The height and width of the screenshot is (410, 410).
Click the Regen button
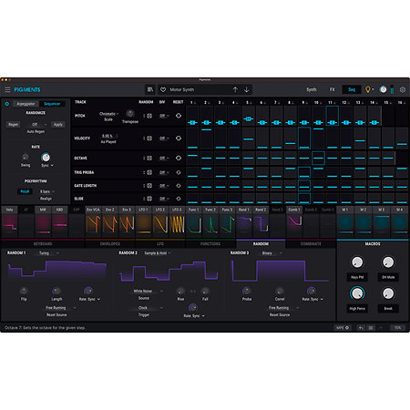pos(14,125)
